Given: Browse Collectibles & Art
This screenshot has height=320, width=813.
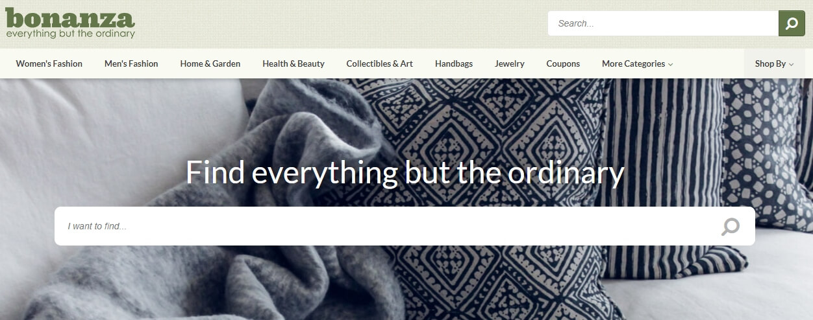Looking at the screenshot, I should pyautogui.click(x=380, y=63).
